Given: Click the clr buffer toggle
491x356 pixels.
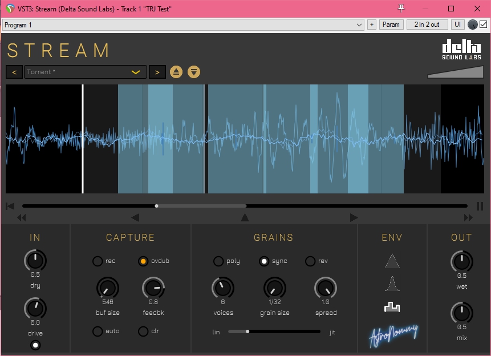Looking at the screenshot, I should point(143,331).
